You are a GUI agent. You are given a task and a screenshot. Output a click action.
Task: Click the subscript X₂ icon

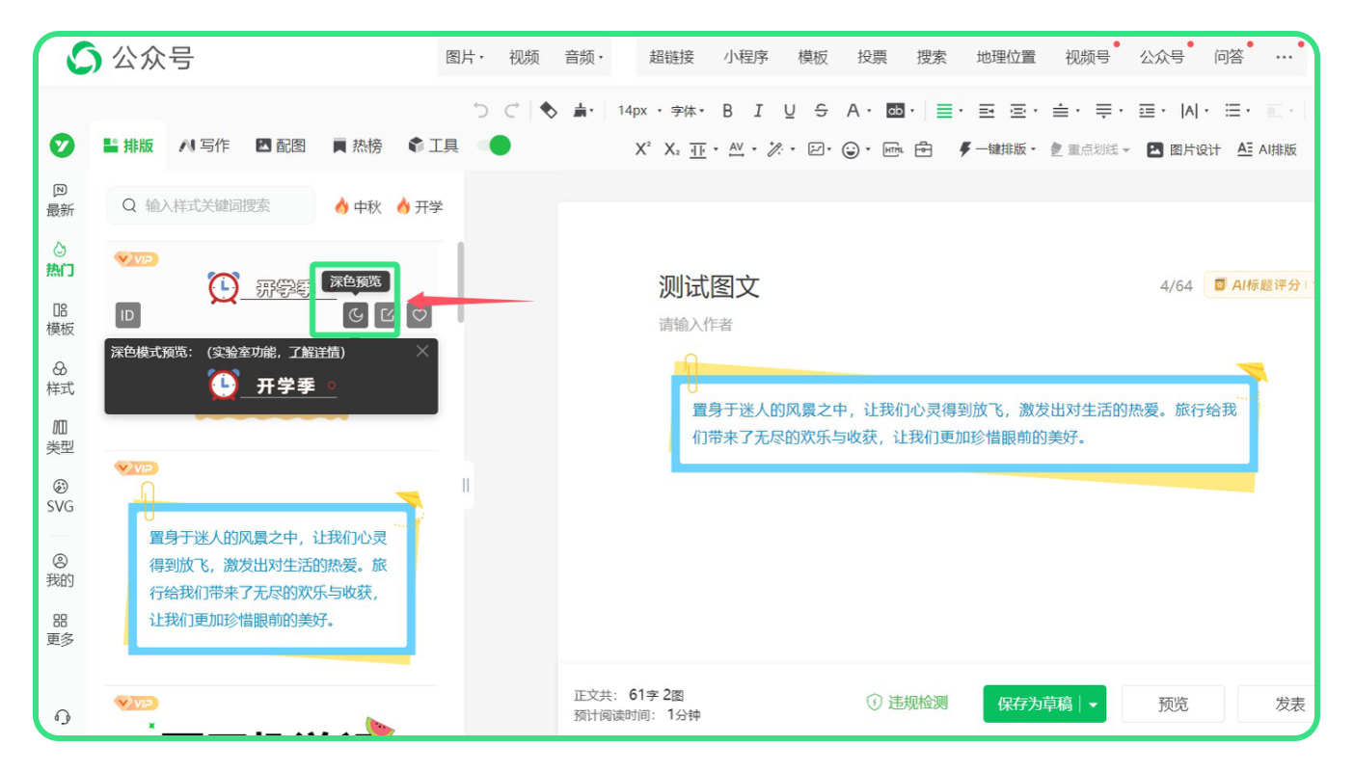coord(672,149)
